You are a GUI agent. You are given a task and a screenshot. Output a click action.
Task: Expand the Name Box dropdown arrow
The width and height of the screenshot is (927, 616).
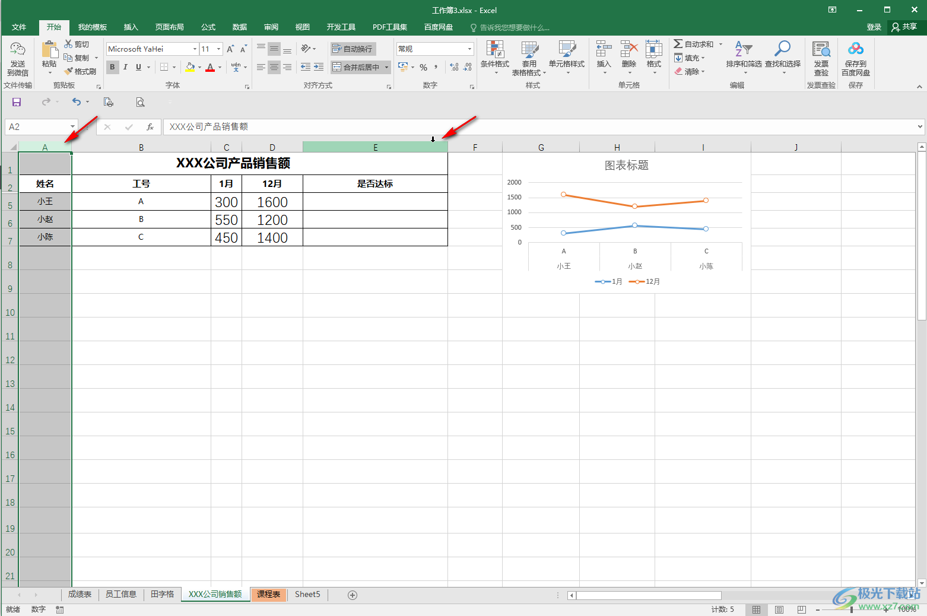pyautogui.click(x=72, y=127)
